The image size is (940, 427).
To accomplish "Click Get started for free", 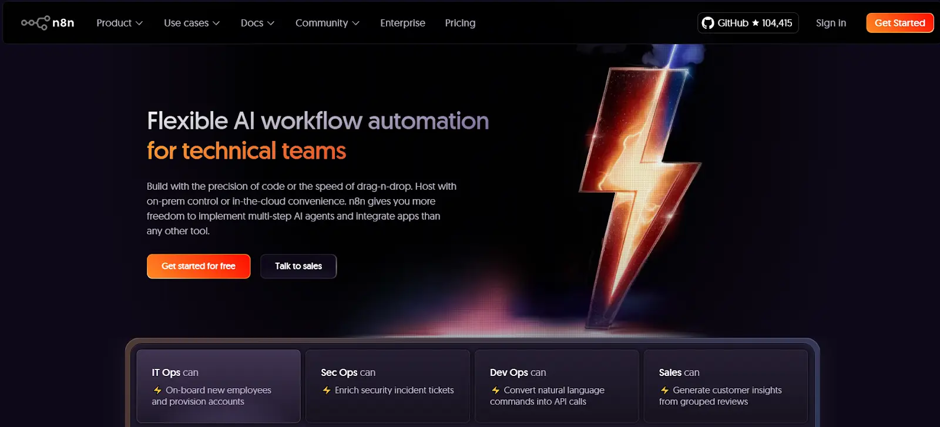I will (199, 266).
